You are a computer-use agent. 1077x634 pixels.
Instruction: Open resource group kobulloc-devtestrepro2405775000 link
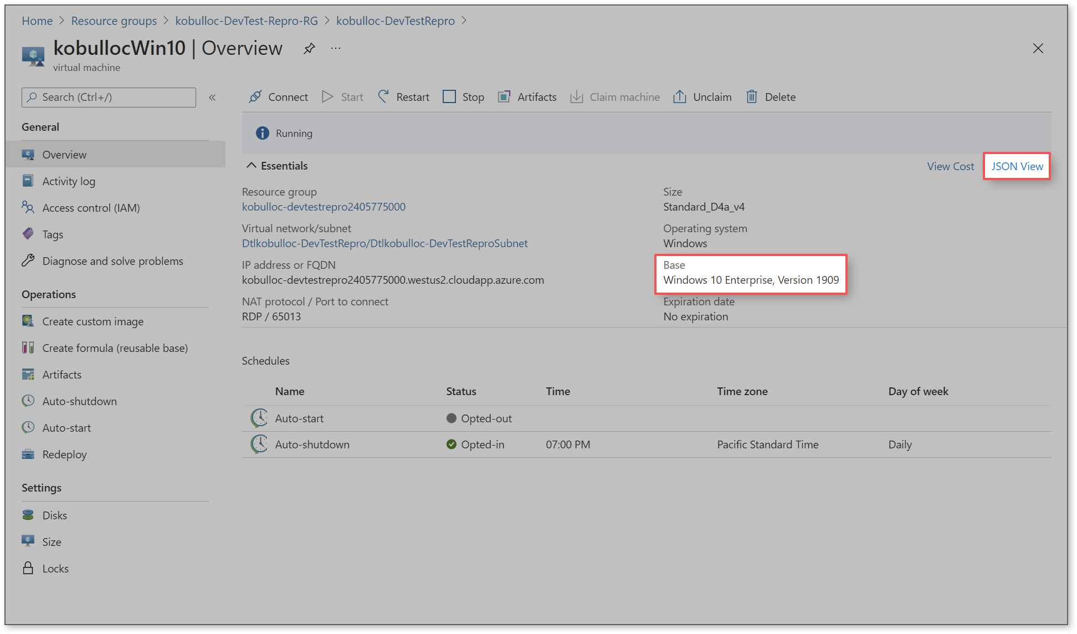click(324, 207)
